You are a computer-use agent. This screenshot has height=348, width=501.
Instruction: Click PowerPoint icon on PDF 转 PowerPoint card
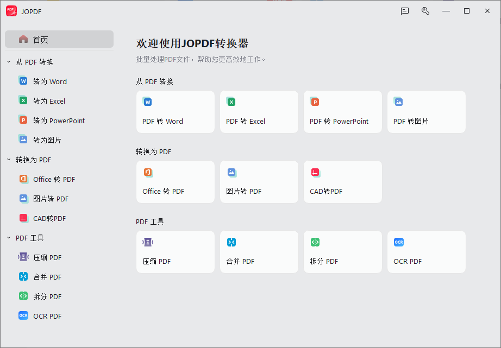[315, 102]
